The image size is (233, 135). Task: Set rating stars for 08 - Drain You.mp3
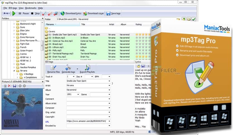click(x=143, y=57)
